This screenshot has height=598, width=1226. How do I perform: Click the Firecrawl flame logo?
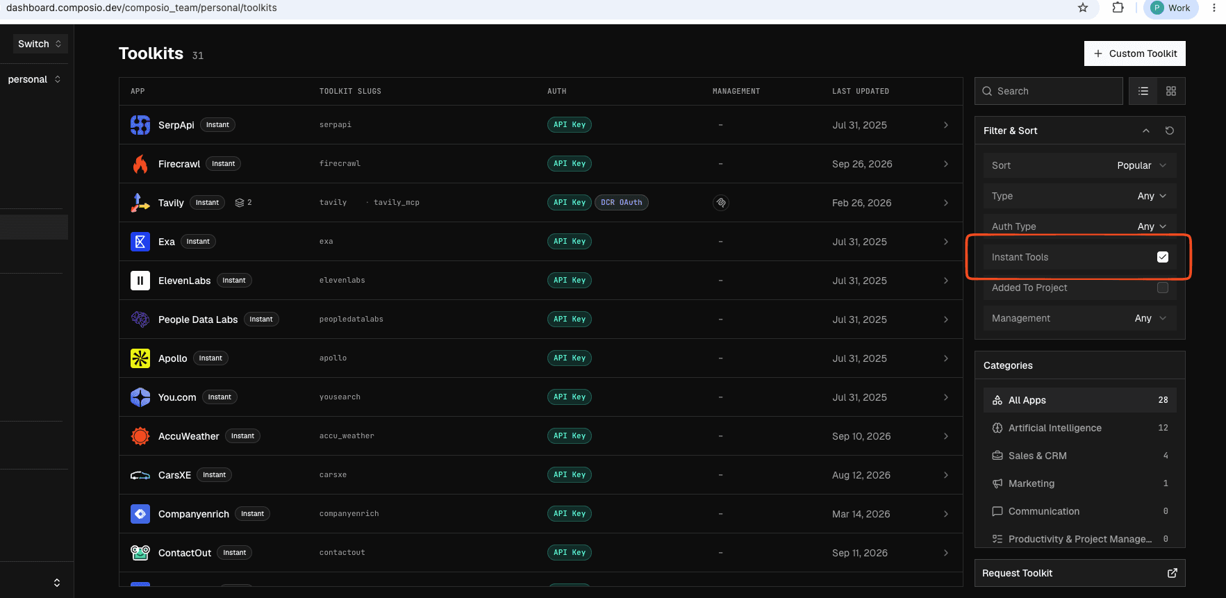pos(140,164)
